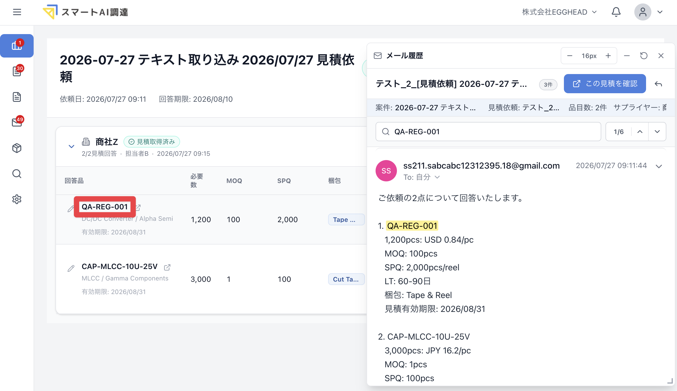Open the sidebar package box icon
The width and height of the screenshot is (677, 391).
[x=17, y=148]
